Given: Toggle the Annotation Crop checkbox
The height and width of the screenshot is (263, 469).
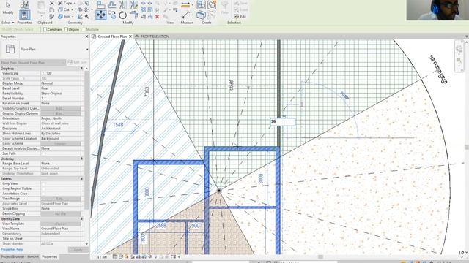Looking at the screenshot, I should point(44,194).
